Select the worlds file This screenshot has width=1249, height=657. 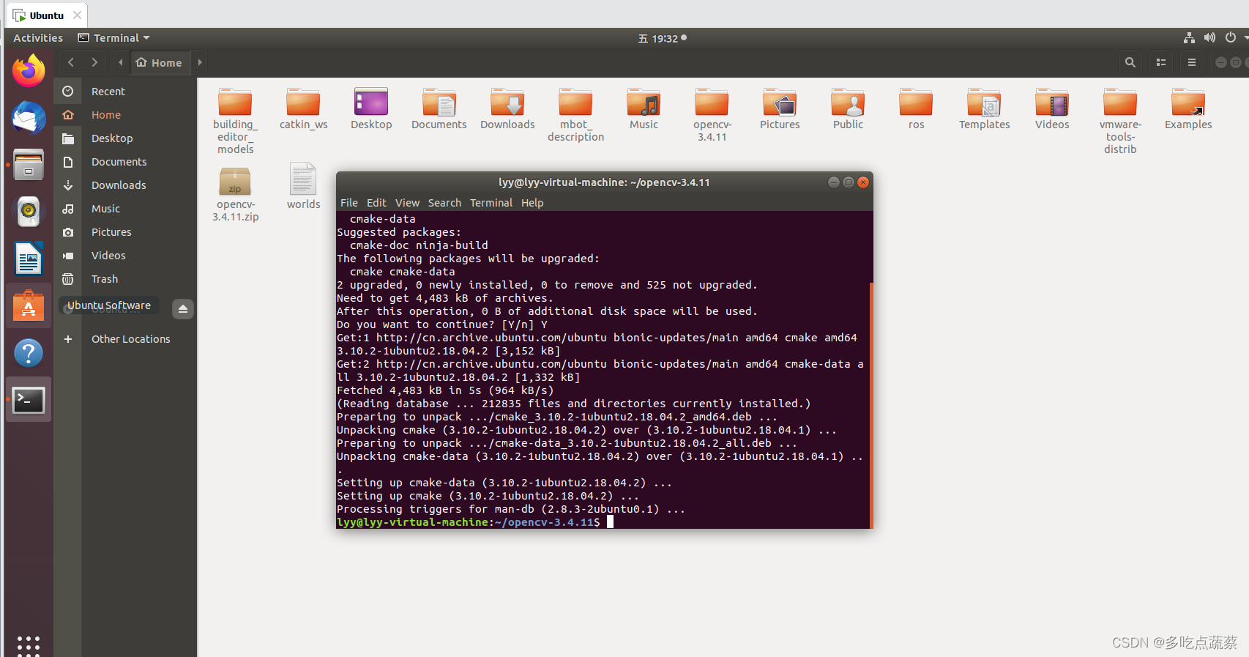303,186
